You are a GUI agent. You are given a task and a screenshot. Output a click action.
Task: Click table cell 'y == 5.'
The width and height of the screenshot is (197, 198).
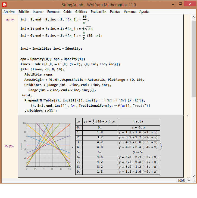[139, 152]
